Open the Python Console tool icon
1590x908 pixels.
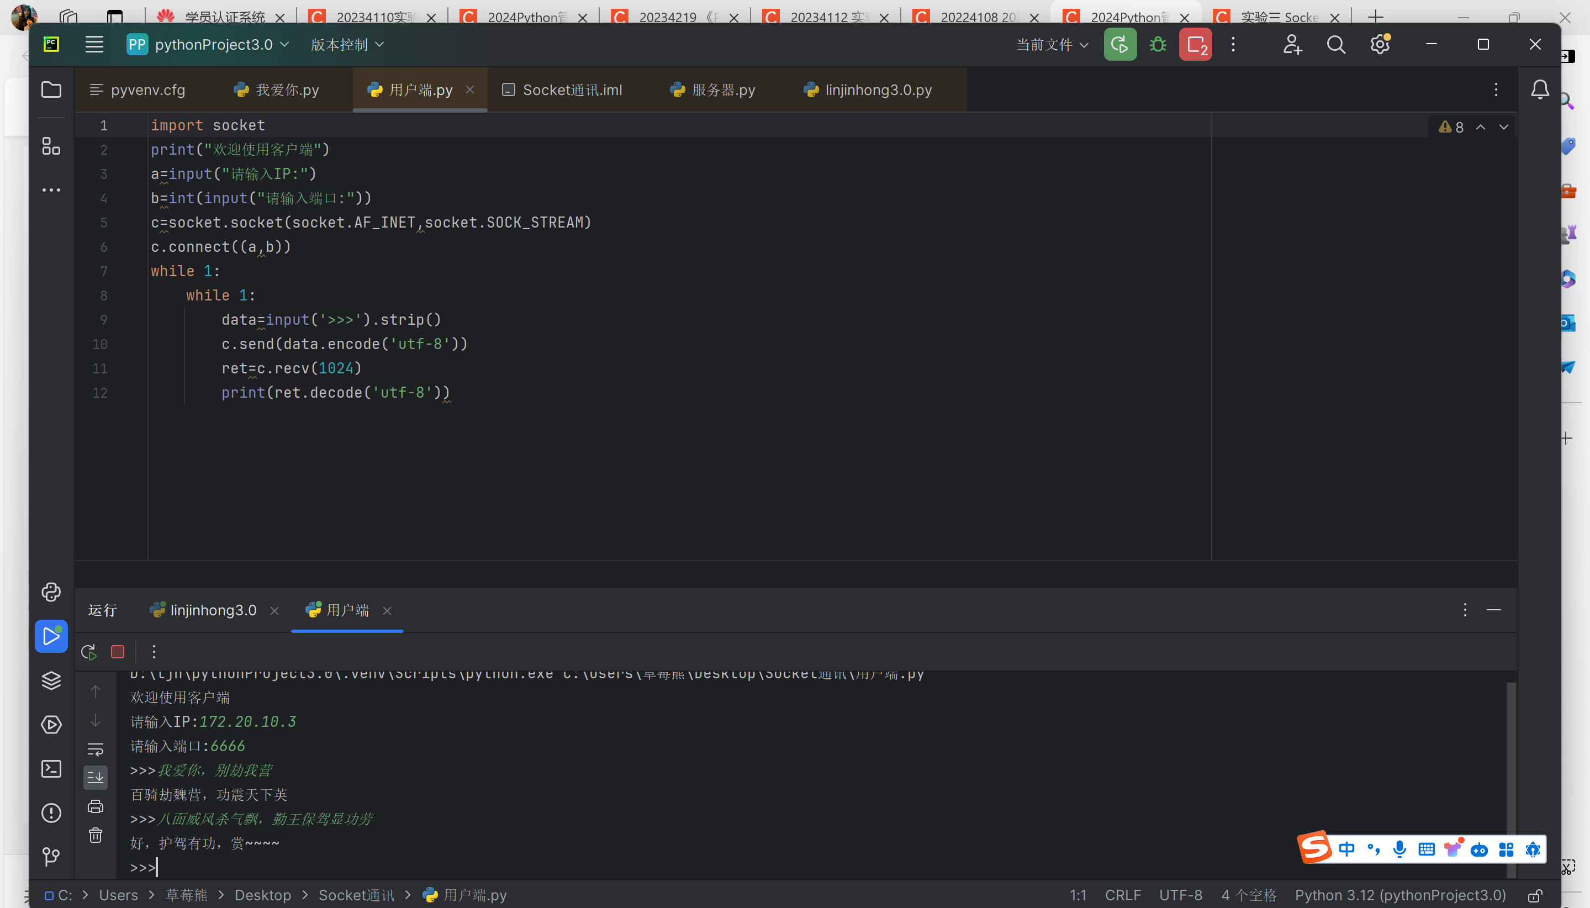pos(51,592)
